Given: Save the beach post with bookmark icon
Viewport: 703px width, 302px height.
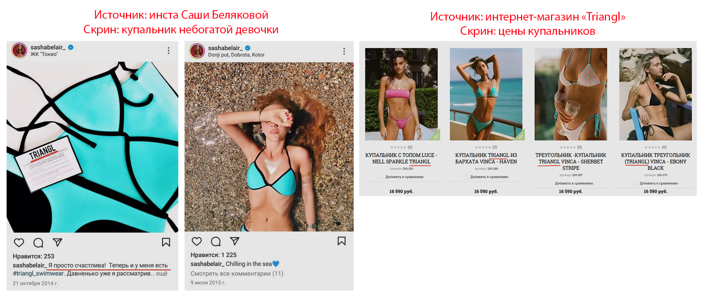Looking at the screenshot, I should click(342, 241).
